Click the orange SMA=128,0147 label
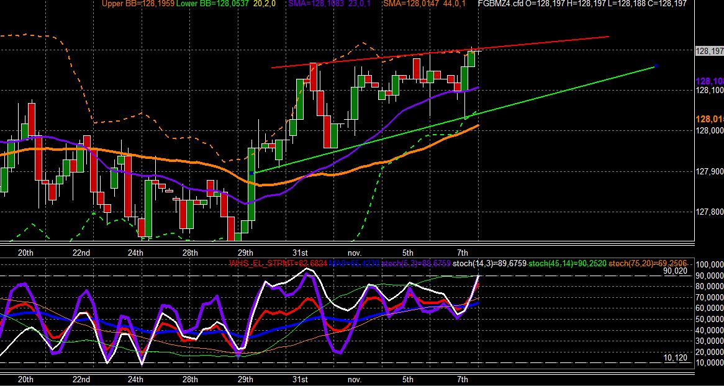The image size is (724, 386). [x=412, y=4]
